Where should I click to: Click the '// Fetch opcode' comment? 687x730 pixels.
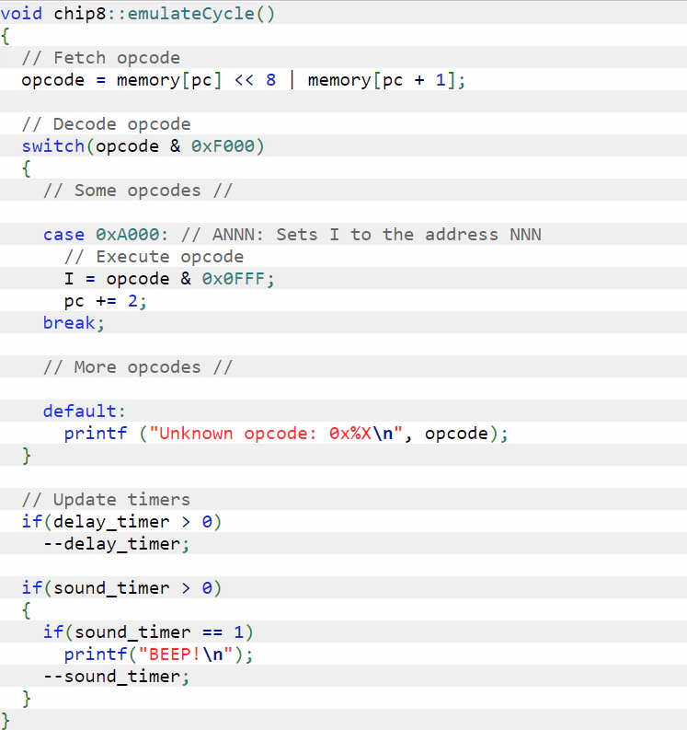coord(101,58)
